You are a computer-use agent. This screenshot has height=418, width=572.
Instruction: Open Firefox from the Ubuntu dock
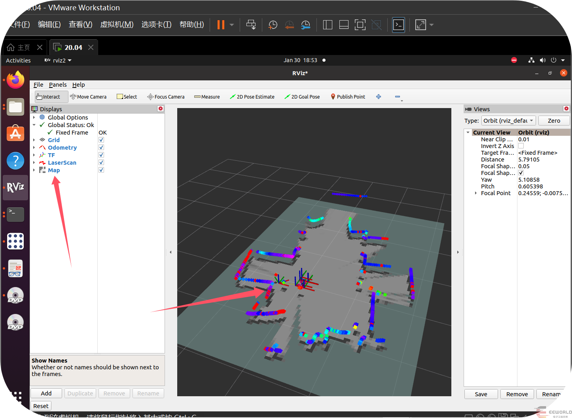(x=15, y=80)
